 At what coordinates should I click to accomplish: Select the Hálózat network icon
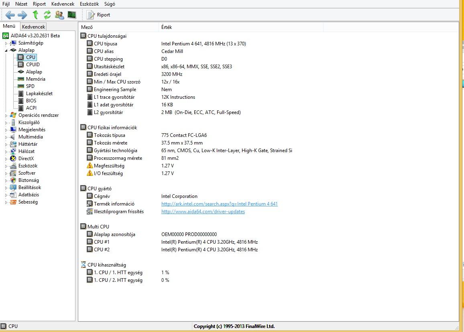pyautogui.click(x=13, y=151)
